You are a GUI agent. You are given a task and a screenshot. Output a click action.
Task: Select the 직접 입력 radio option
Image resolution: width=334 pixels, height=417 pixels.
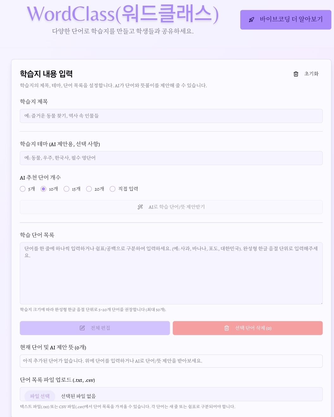tap(112, 189)
